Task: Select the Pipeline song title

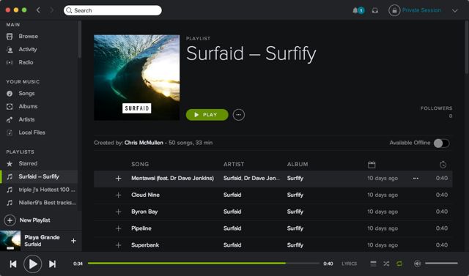Action: [x=141, y=228]
